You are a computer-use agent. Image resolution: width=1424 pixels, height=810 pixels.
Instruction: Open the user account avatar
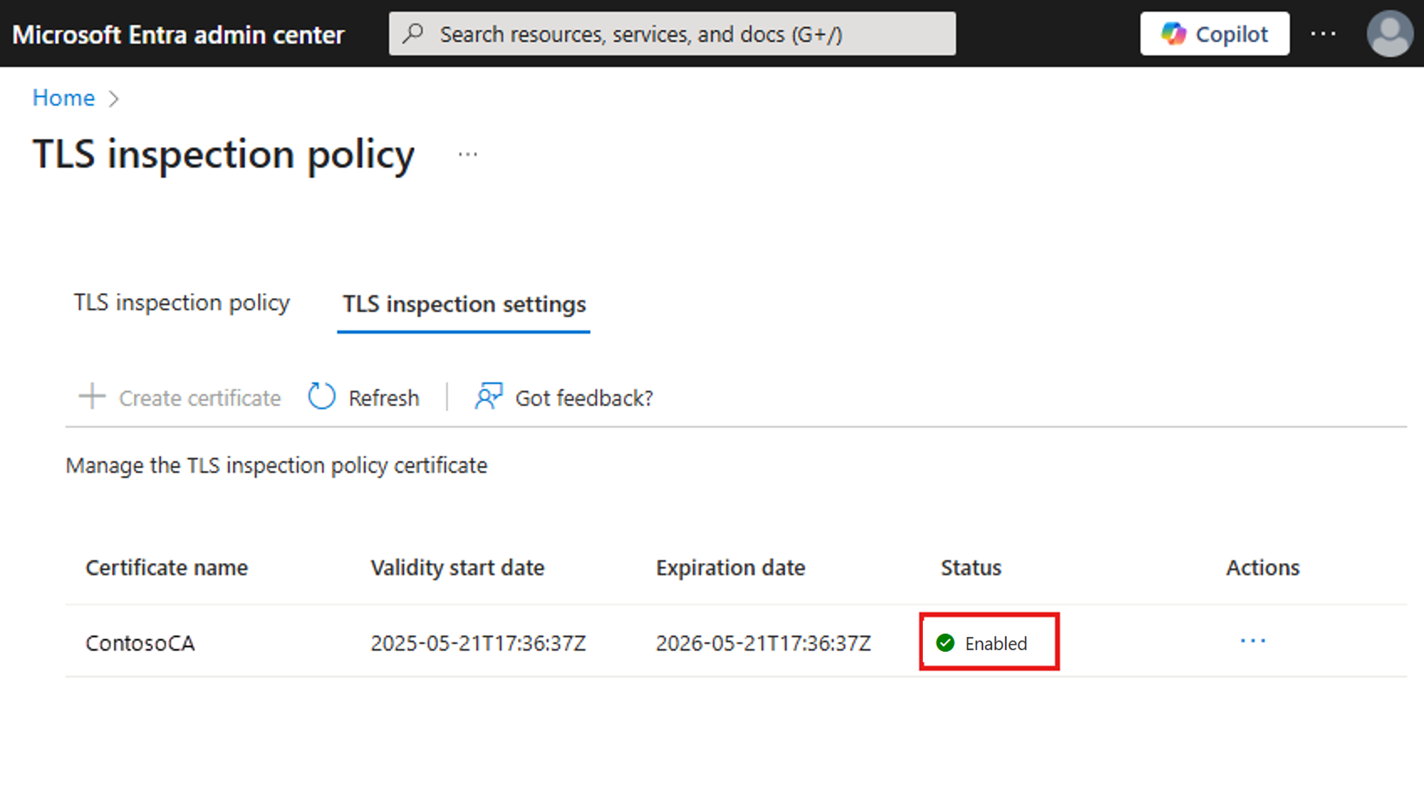[1389, 34]
